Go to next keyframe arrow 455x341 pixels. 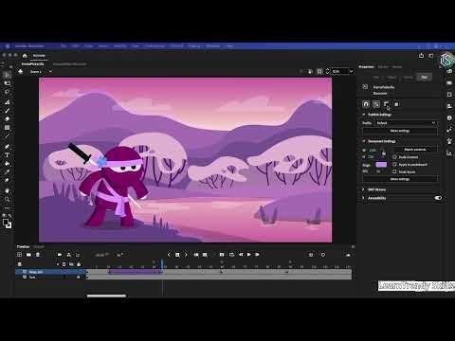coord(186,255)
